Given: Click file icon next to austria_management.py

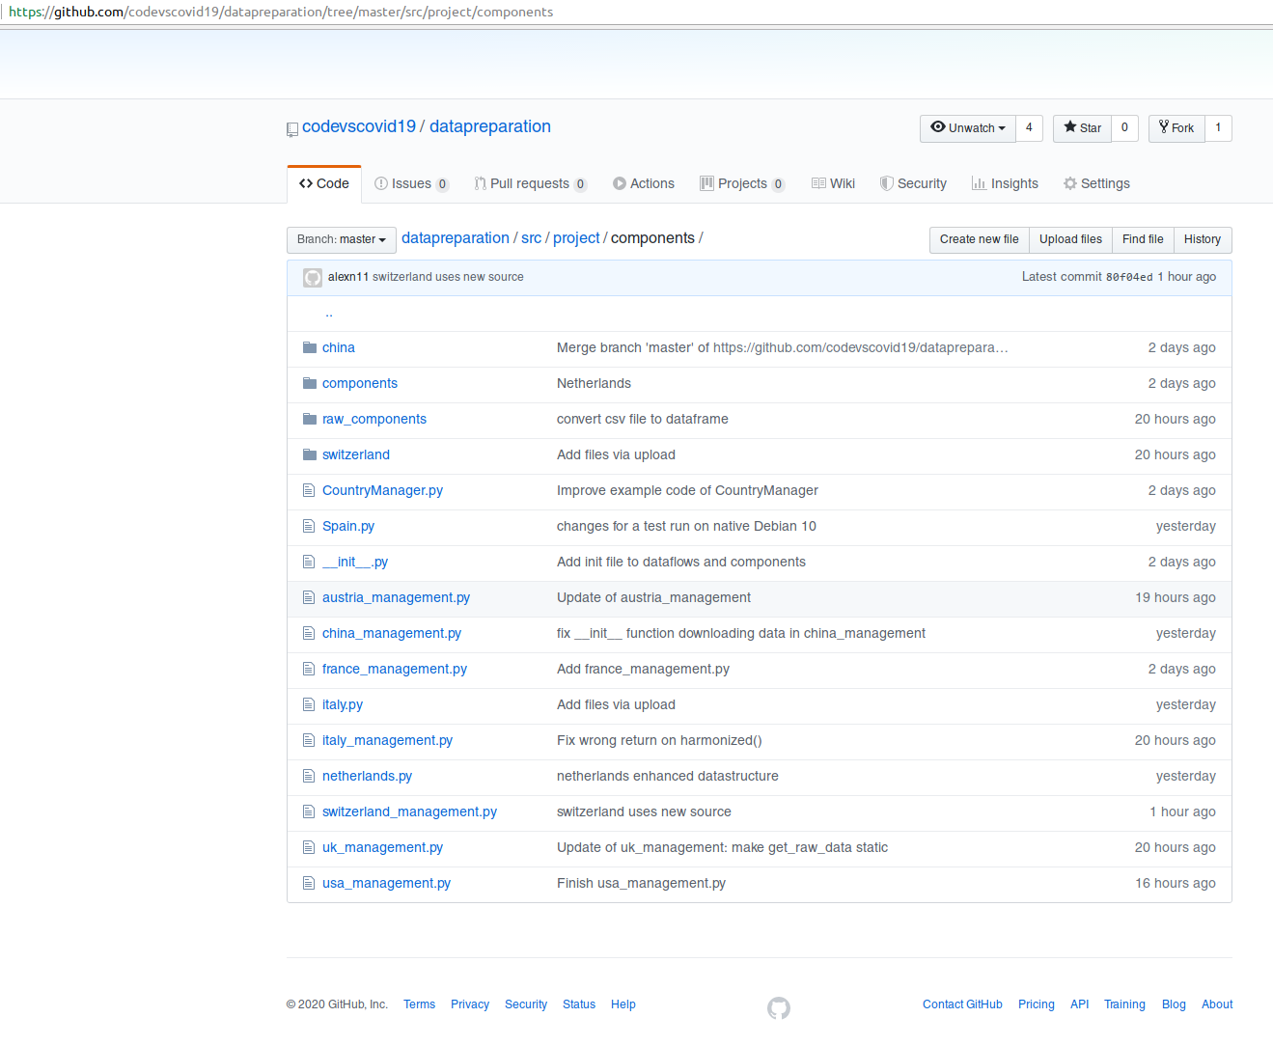Looking at the screenshot, I should click(309, 597).
